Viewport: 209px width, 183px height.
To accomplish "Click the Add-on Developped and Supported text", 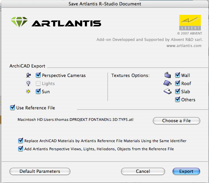I will 149,40.
